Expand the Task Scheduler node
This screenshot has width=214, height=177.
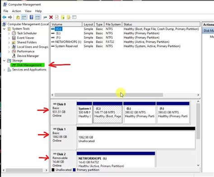[9, 33]
